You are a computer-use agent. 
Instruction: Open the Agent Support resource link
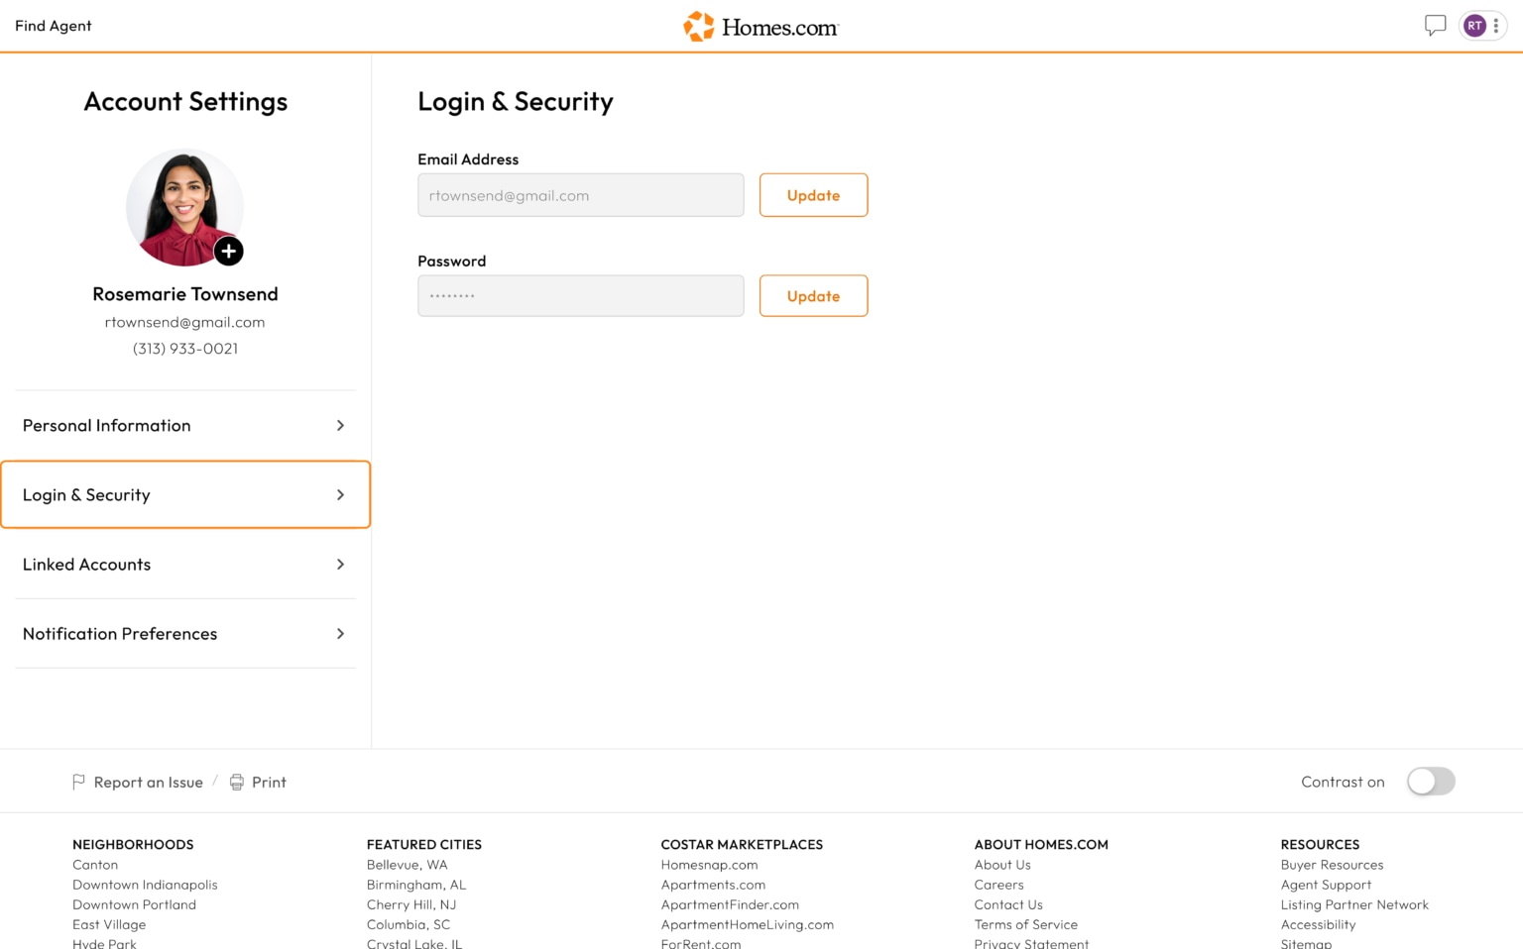pyautogui.click(x=1326, y=885)
